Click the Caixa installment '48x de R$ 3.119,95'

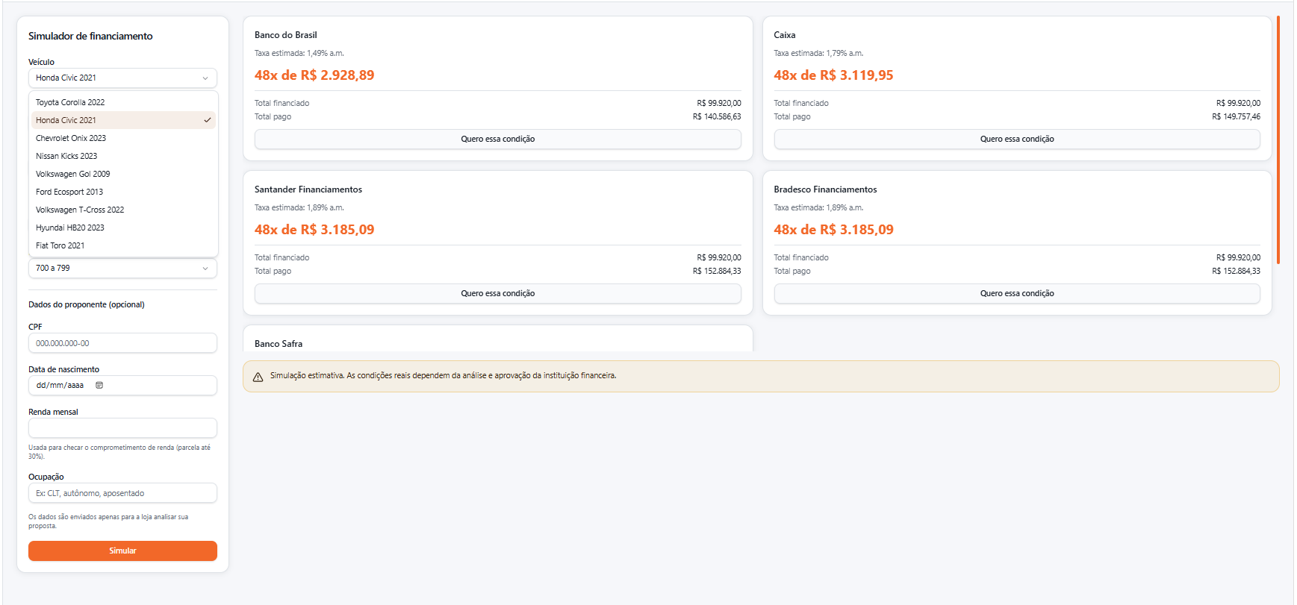click(833, 75)
